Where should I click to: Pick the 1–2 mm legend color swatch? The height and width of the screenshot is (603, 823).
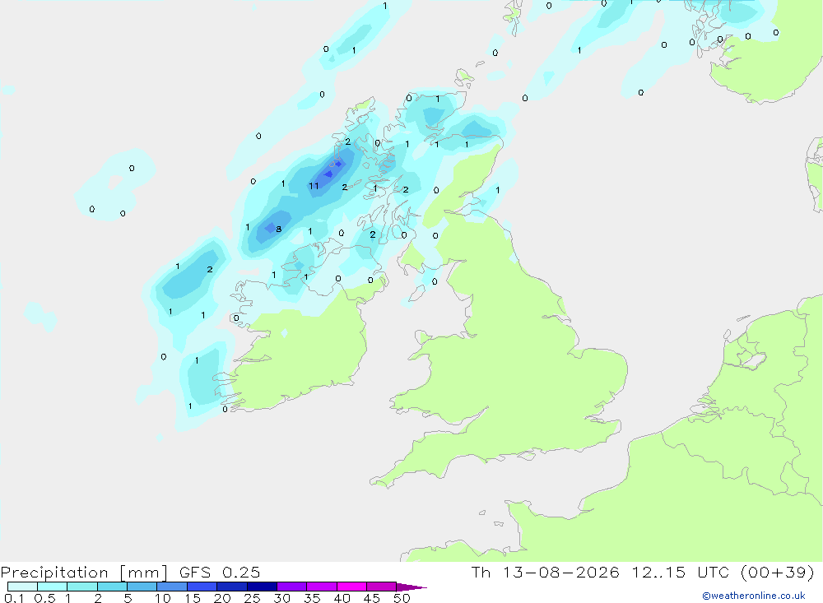(82, 587)
